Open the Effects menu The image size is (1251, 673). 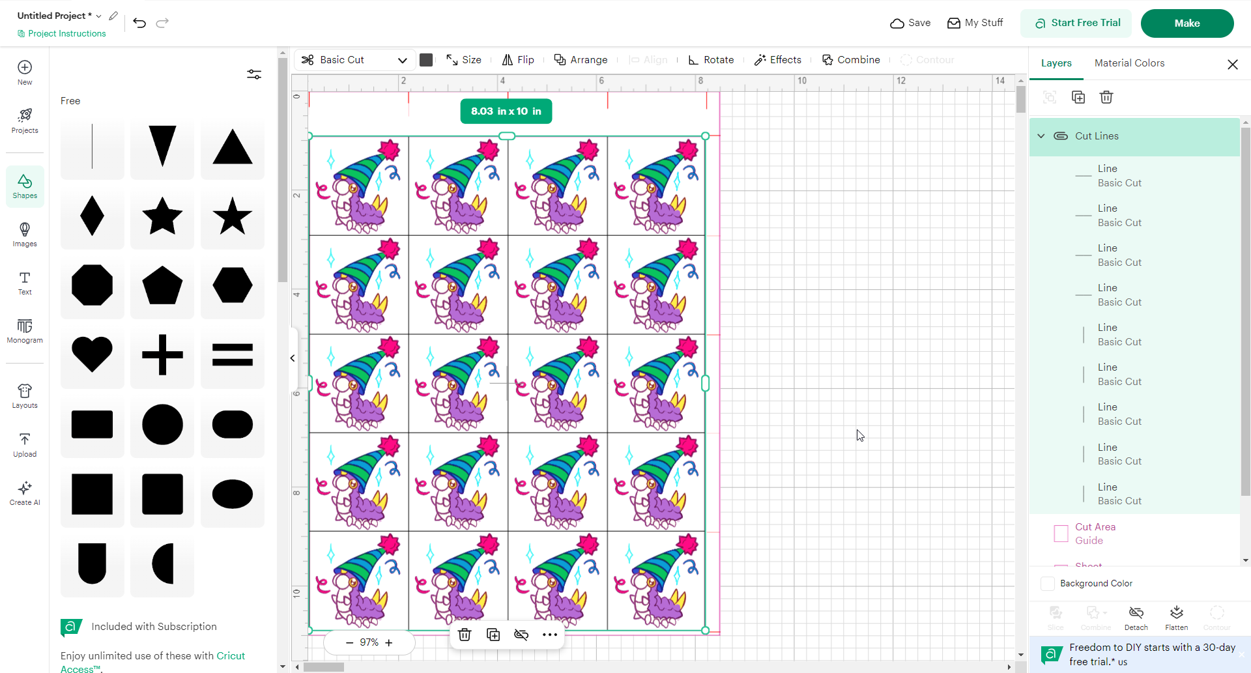(778, 60)
